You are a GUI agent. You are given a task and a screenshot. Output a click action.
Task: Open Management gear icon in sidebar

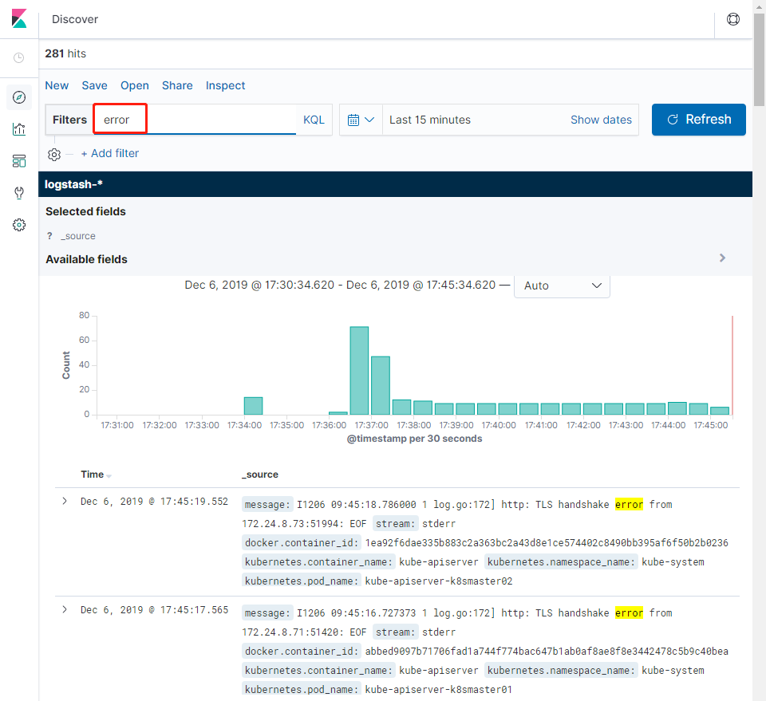[19, 225]
